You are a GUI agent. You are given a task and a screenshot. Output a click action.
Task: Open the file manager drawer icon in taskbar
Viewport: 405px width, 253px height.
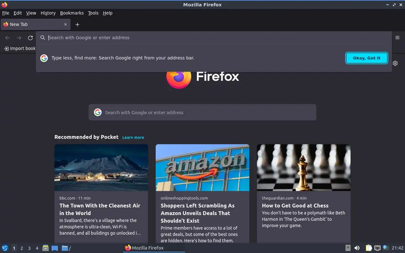[x=46, y=248]
